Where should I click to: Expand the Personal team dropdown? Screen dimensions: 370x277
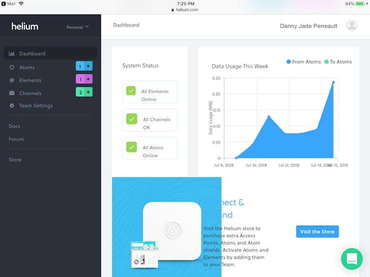[77, 27]
